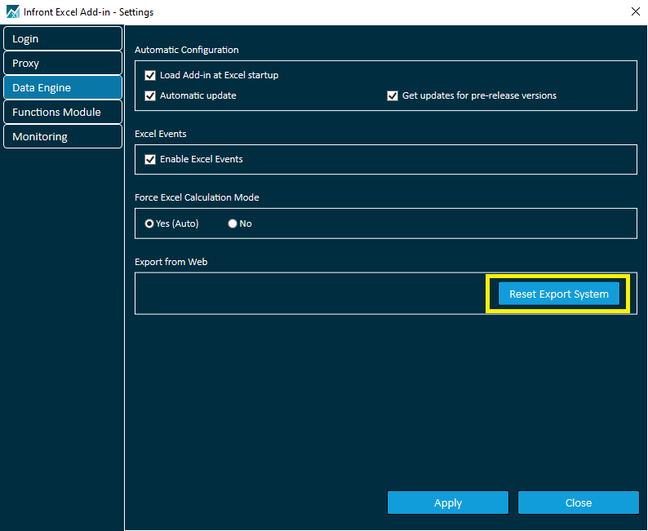Screen dimensions: 648x531
Task: Click the Apply button
Action: click(447, 503)
